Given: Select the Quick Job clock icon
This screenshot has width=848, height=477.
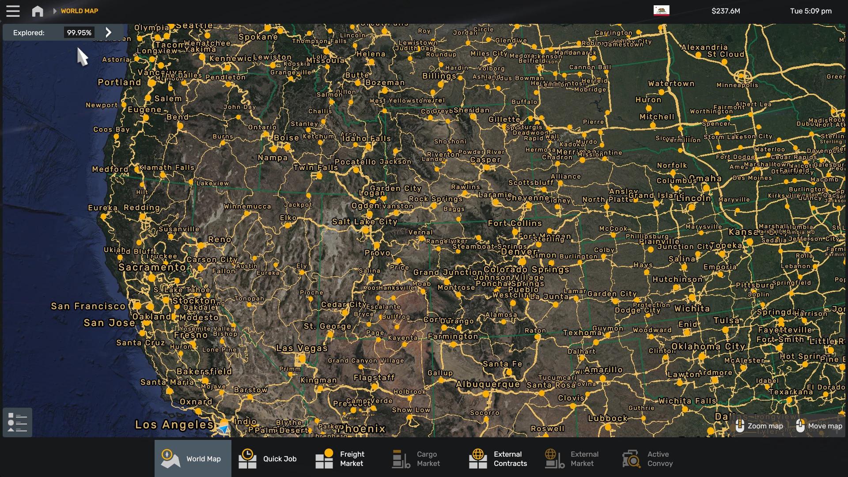Looking at the screenshot, I should coord(247,458).
